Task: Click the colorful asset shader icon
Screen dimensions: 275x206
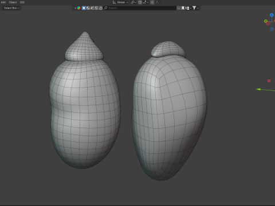Action: 78,8
